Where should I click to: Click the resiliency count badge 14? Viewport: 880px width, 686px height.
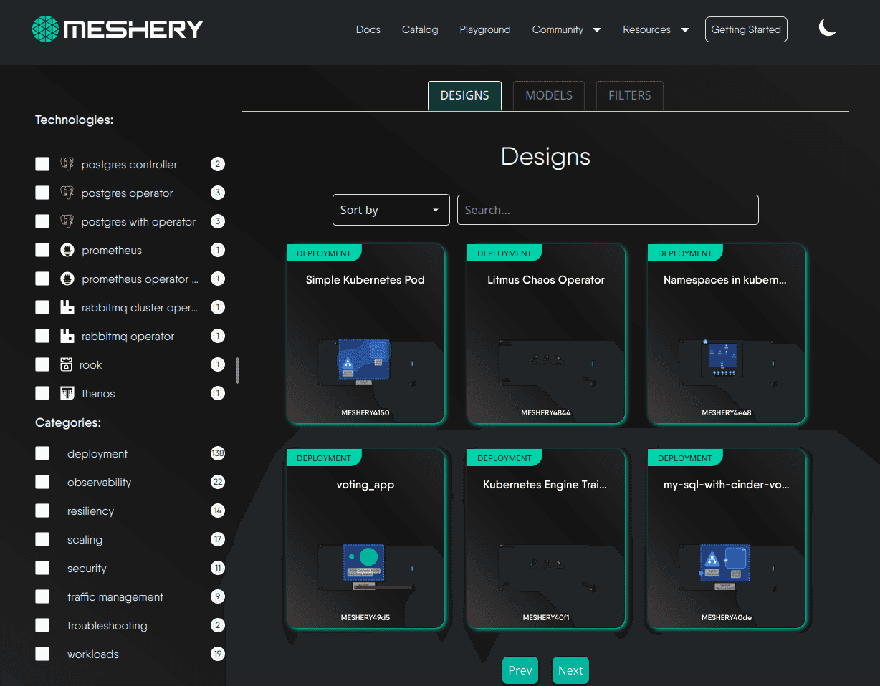coord(218,511)
